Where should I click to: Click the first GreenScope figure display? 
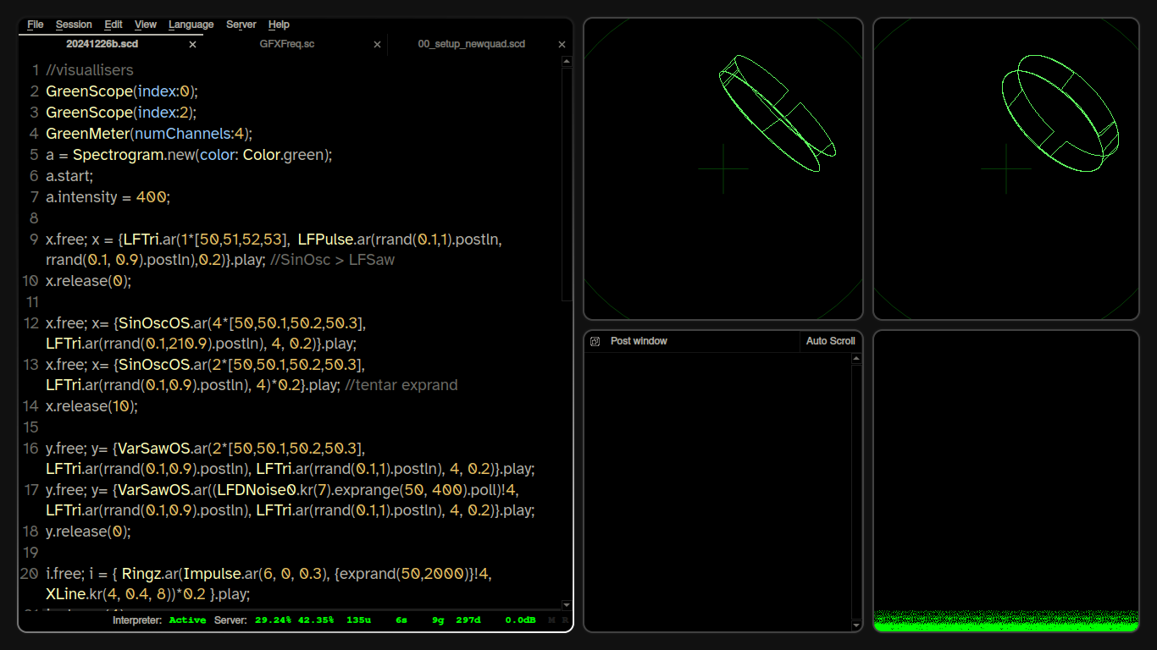tap(723, 169)
